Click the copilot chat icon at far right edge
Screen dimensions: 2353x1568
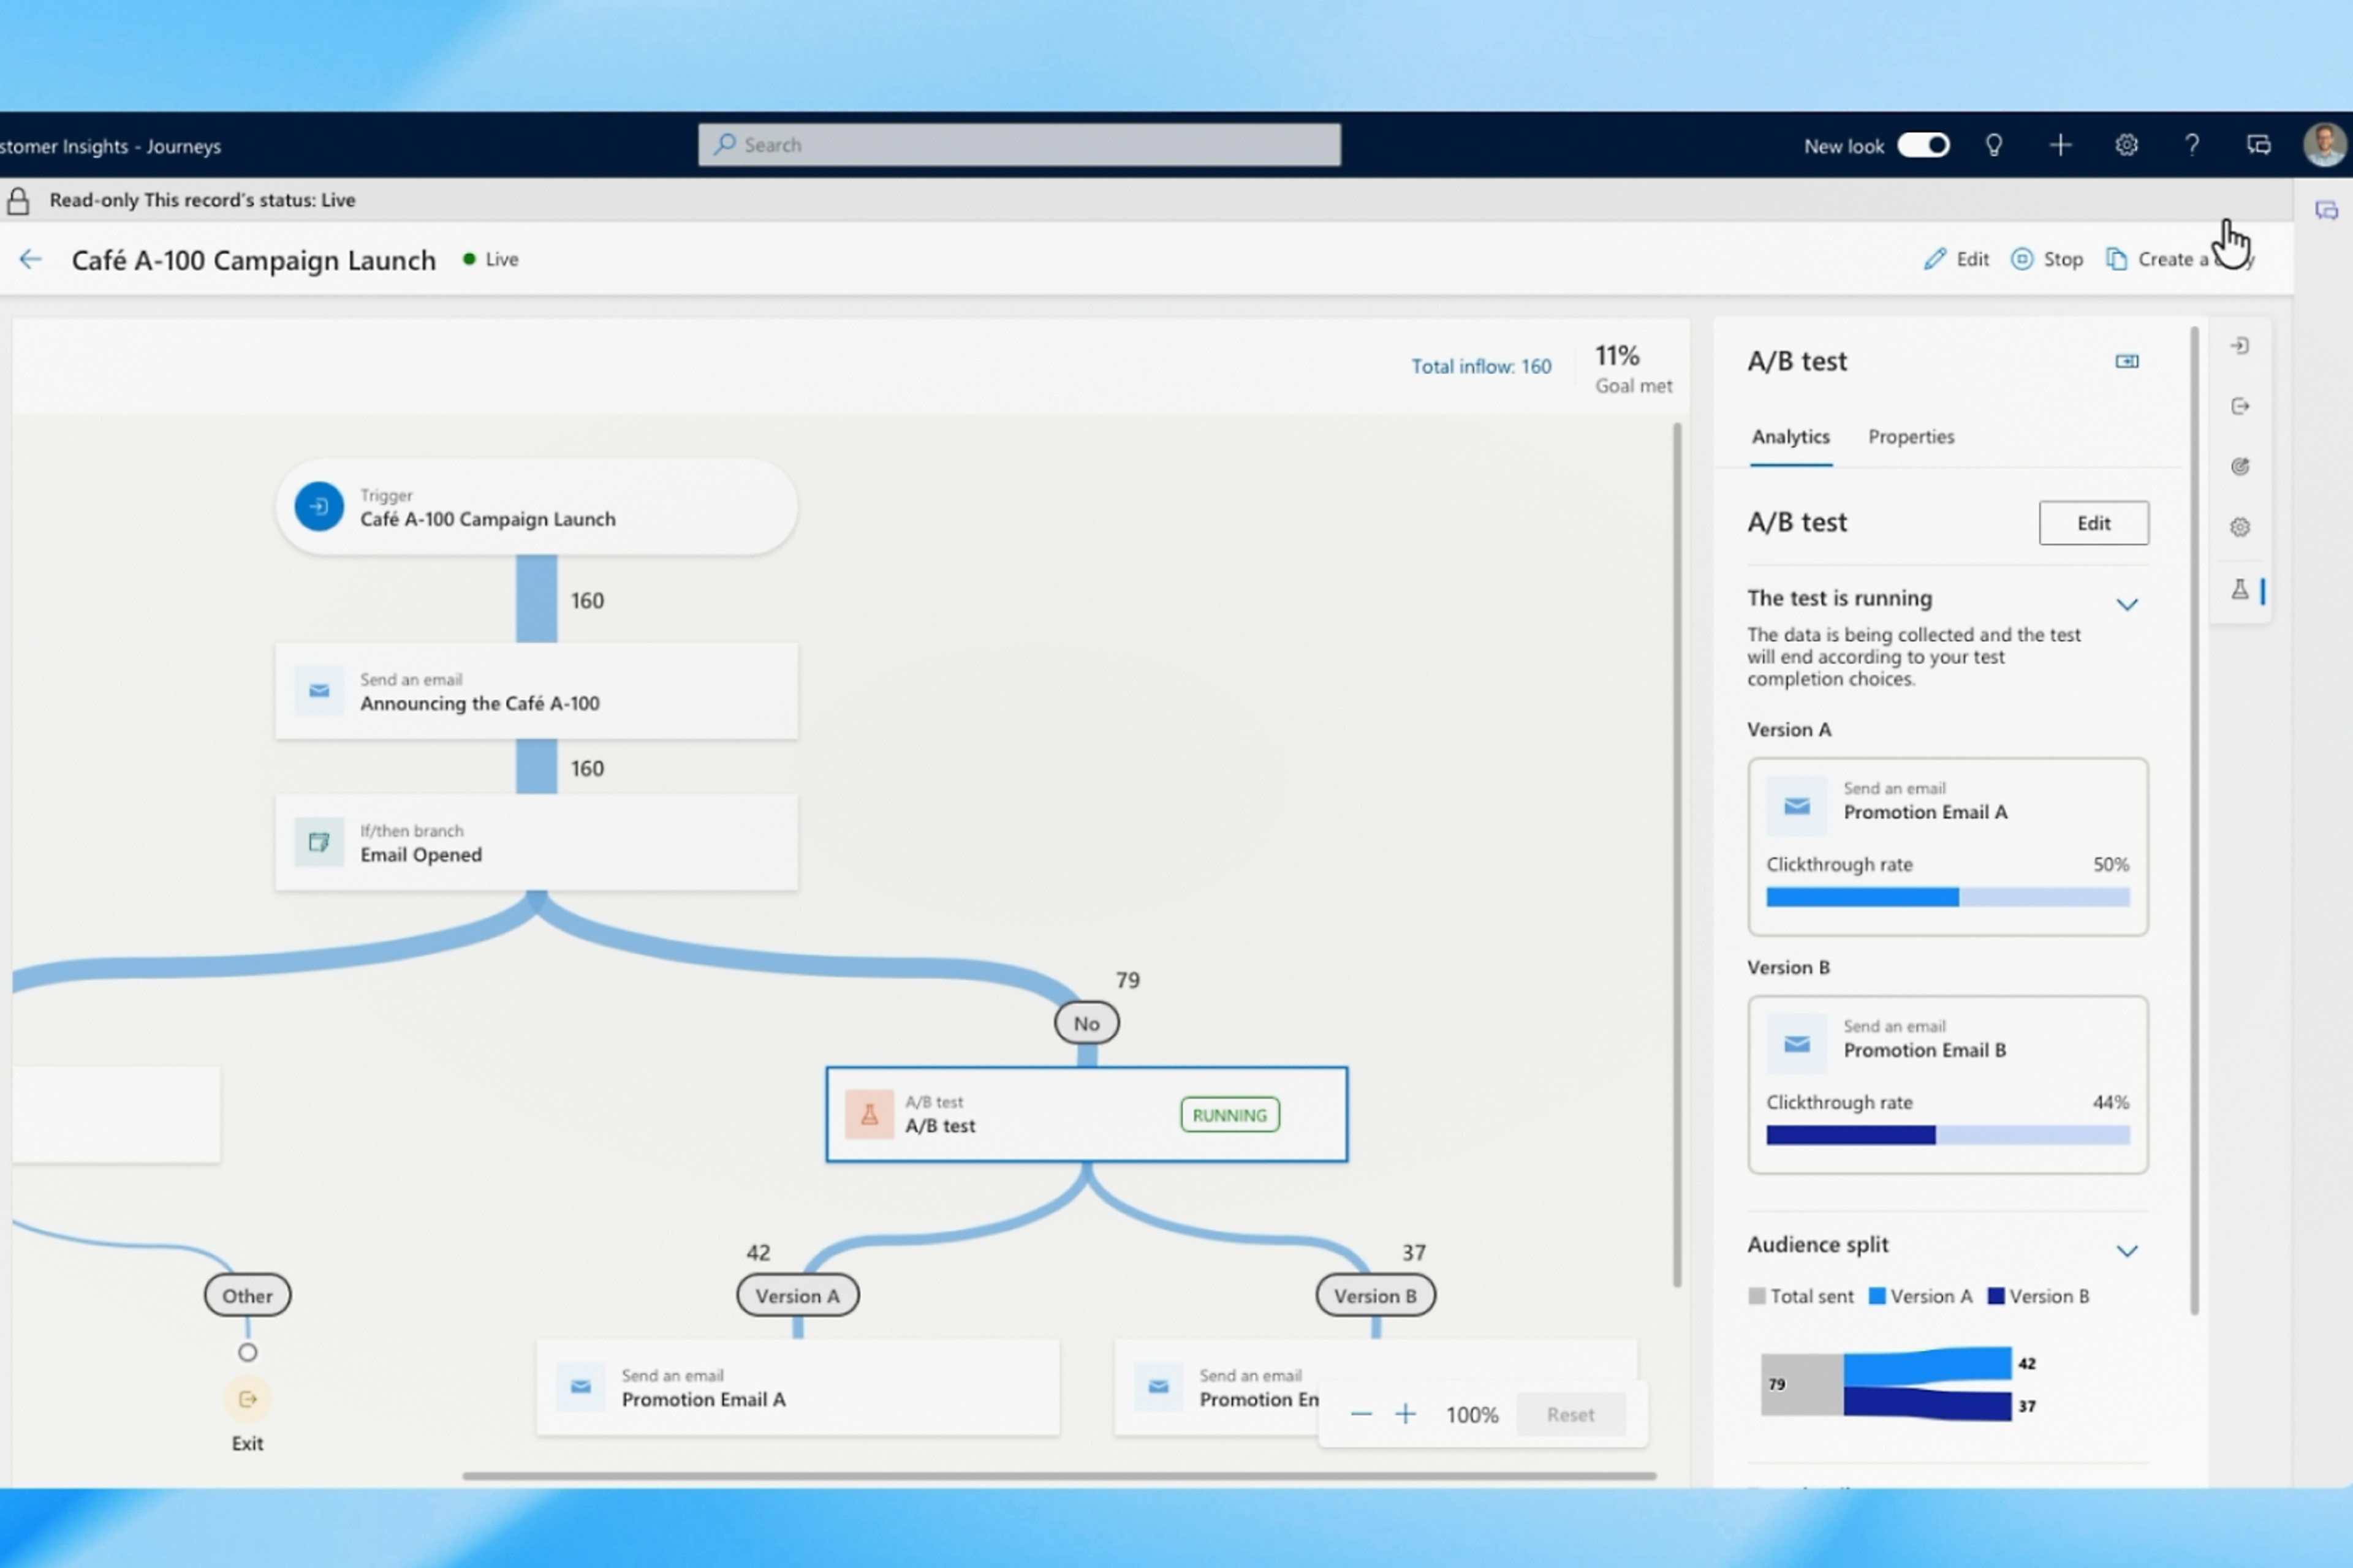[2326, 210]
